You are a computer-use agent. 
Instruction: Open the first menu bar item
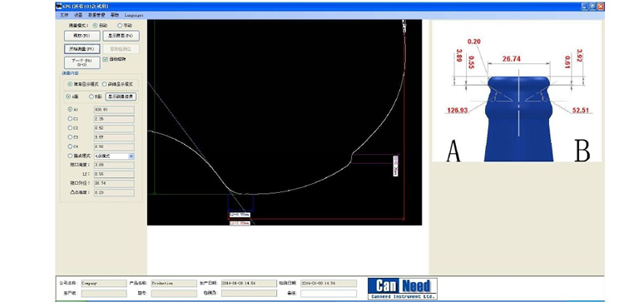(x=64, y=15)
